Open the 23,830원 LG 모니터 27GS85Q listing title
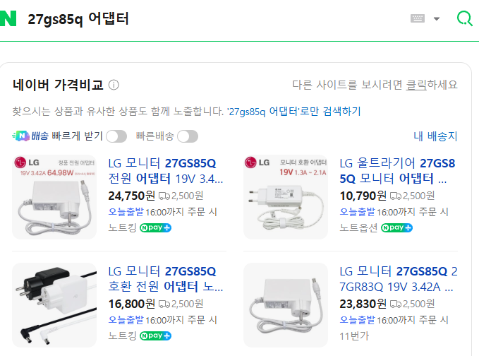The image size is (479, 356). [398, 280]
